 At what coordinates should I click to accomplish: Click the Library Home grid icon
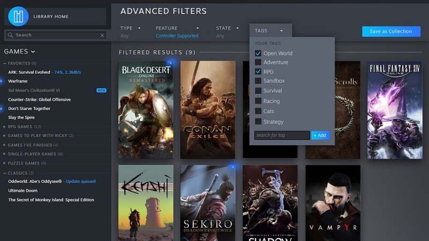(x=19, y=16)
